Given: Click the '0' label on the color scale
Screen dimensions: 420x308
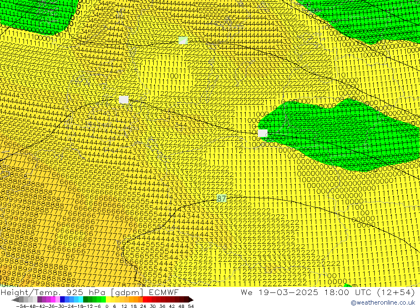Looking at the screenshot, I should click(107, 306).
